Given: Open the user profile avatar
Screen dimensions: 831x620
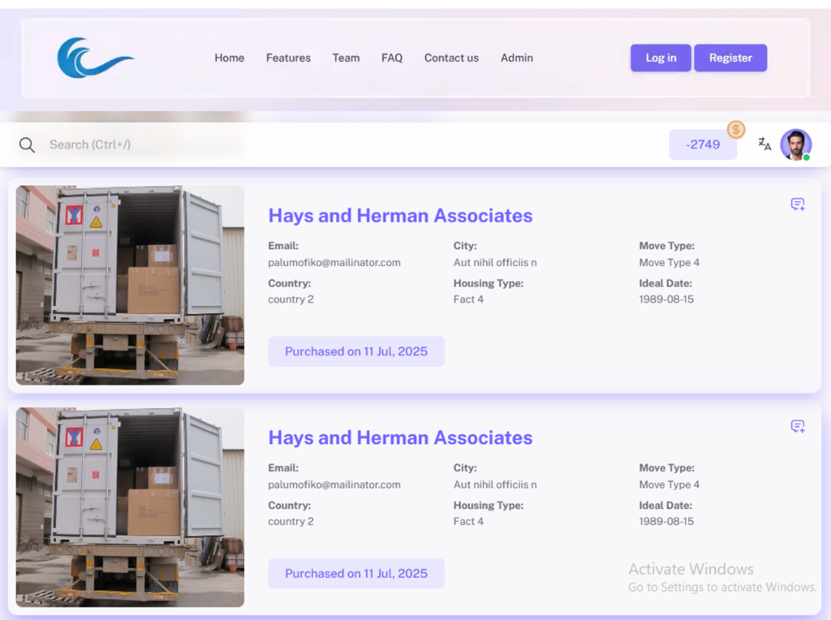Looking at the screenshot, I should [x=795, y=144].
